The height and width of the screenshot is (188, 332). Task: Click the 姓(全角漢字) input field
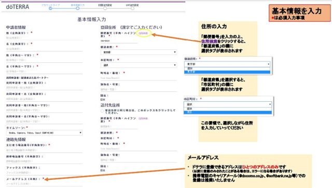[44, 38]
